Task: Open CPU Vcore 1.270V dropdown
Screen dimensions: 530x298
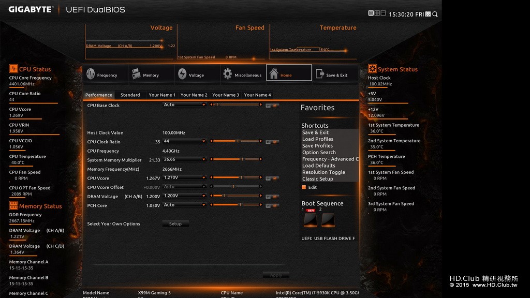Action: pyautogui.click(x=184, y=178)
